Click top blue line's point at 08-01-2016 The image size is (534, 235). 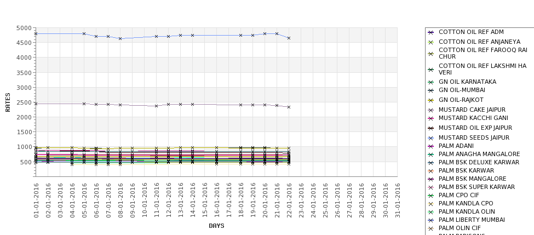pyautogui.click(x=120, y=39)
